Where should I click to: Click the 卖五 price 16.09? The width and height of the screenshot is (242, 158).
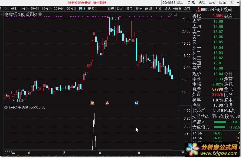tap(218, 21)
